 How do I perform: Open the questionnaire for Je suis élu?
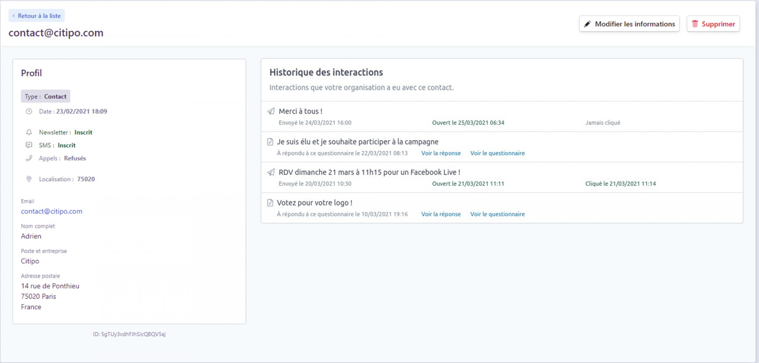tap(497, 153)
